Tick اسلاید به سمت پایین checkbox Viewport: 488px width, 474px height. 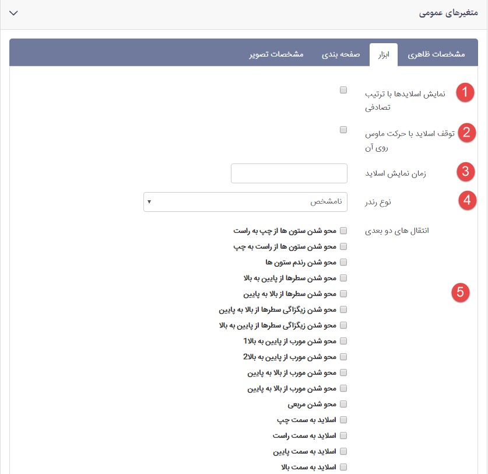click(343, 451)
